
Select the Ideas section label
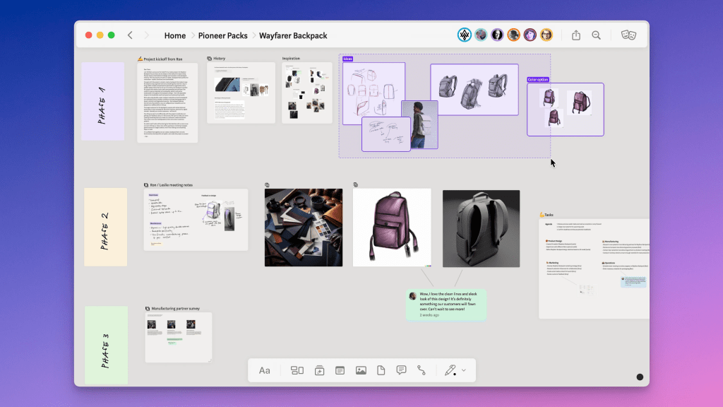pyautogui.click(x=347, y=59)
